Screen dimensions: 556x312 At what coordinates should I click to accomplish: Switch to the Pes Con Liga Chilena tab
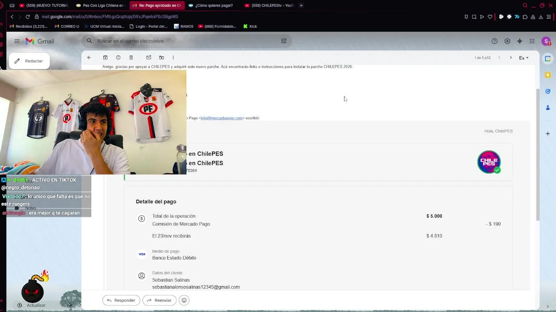click(100, 5)
